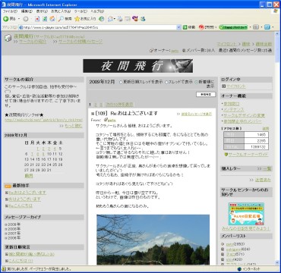The height and width of the screenshot is (273, 281).
Task: Click the internet zone globe icon
Action: [239, 269]
